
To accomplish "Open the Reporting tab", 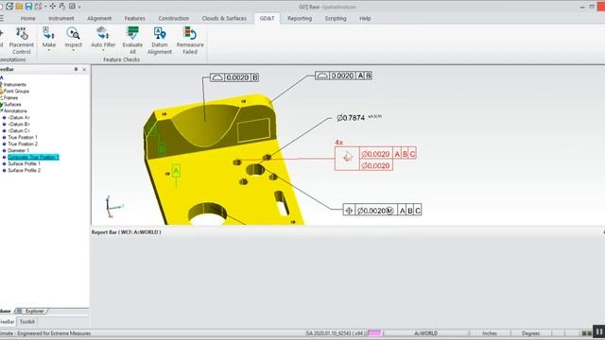I will pyautogui.click(x=300, y=18).
